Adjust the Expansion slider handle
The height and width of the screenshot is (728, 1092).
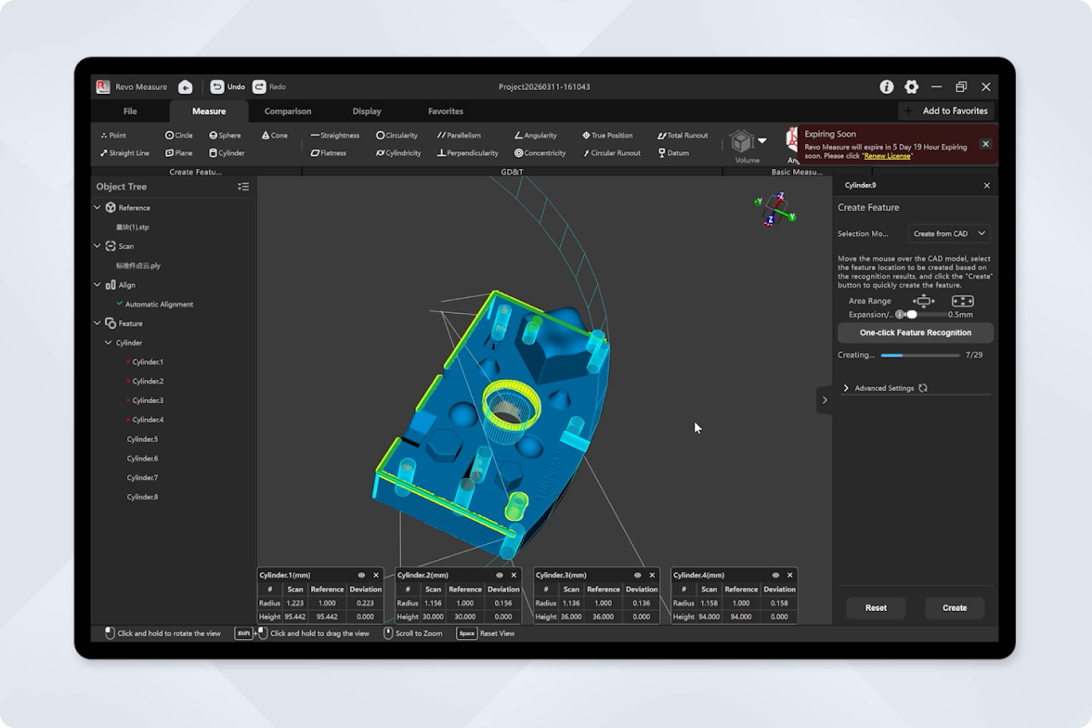(x=912, y=315)
